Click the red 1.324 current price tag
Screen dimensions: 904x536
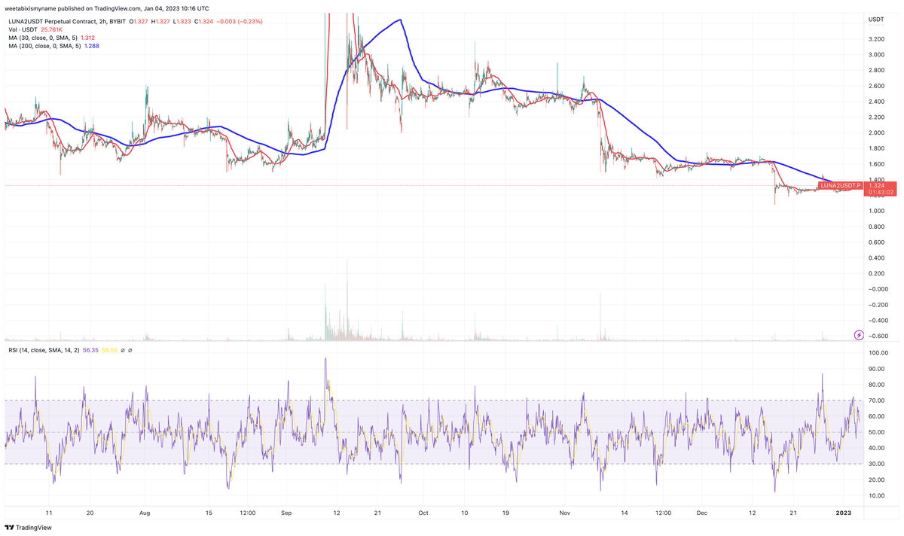click(875, 187)
